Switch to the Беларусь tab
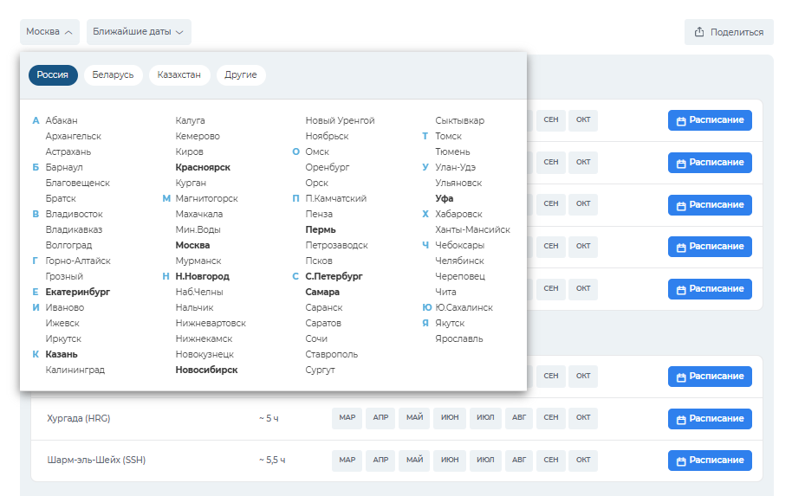792x496 pixels. (x=114, y=74)
